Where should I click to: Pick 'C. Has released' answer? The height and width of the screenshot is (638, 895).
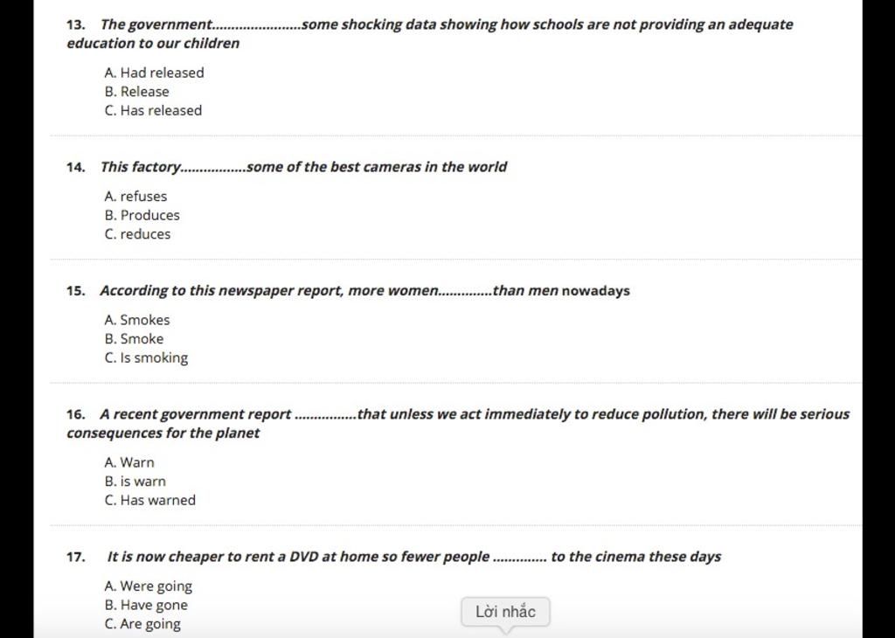(154, 110)
